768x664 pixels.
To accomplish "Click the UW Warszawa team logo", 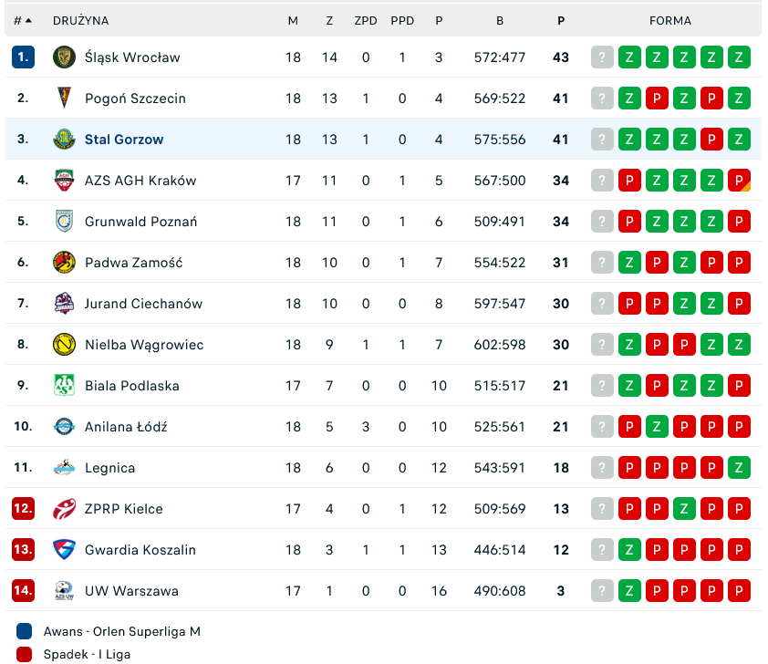I will [64, 590].
